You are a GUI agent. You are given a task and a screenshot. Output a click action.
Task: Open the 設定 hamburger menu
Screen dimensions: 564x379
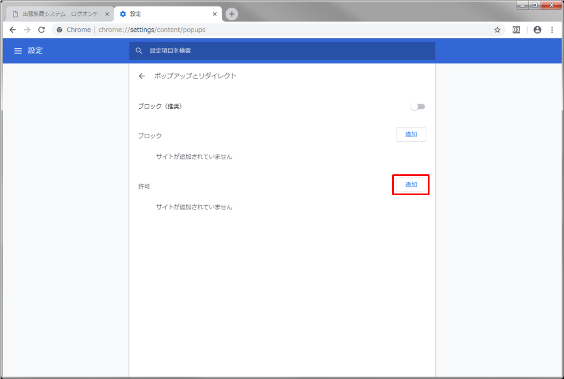click(18, 51)
